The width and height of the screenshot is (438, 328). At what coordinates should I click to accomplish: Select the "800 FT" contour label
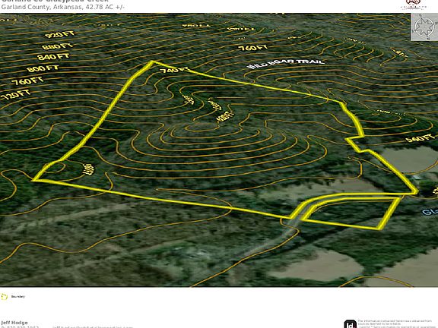coord(43,68)
